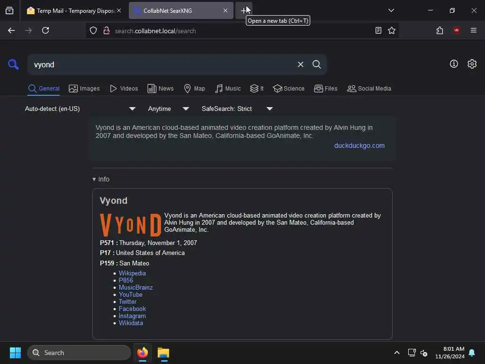This screenshot has height=364, width=485.
Task: Collapse the Info section
Action: coord(101,179)
